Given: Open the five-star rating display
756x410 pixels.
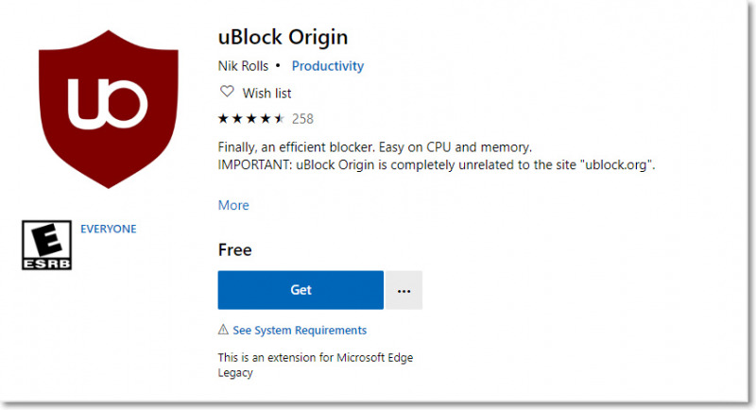Looking at the screenshot, I should [251, 118].
